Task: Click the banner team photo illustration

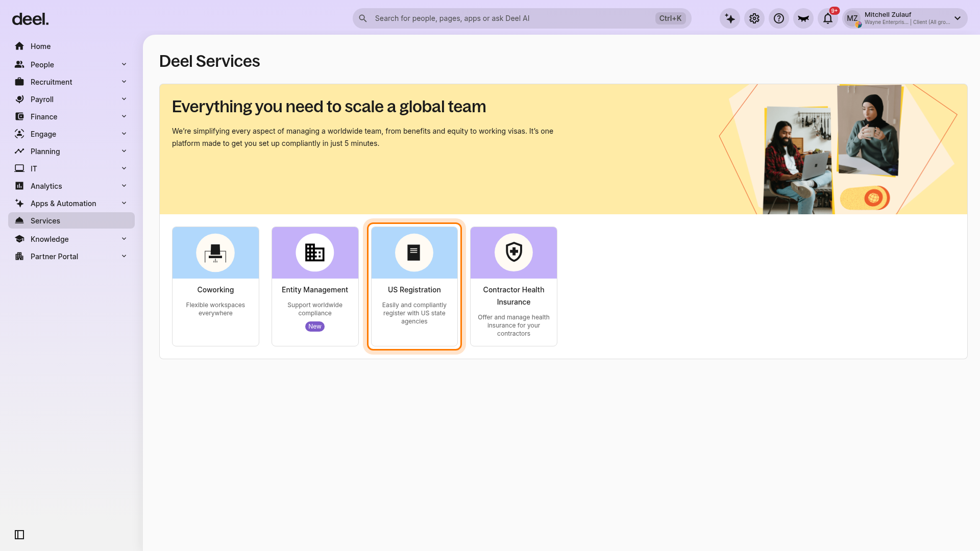Action: [x=837, y=149]
